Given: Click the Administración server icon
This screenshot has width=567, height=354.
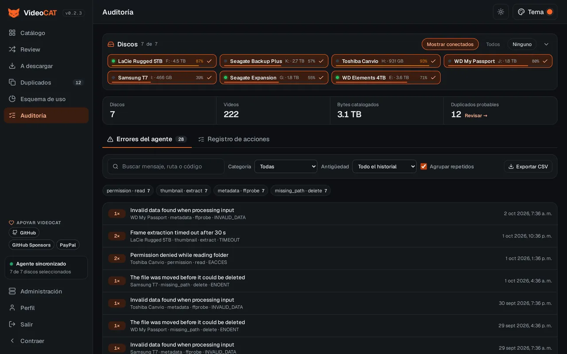Looking at the screenshot, I should (x=12, y=291).
